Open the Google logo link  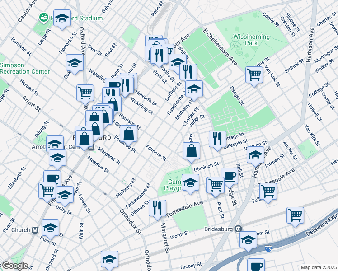[x=15, y=266]
